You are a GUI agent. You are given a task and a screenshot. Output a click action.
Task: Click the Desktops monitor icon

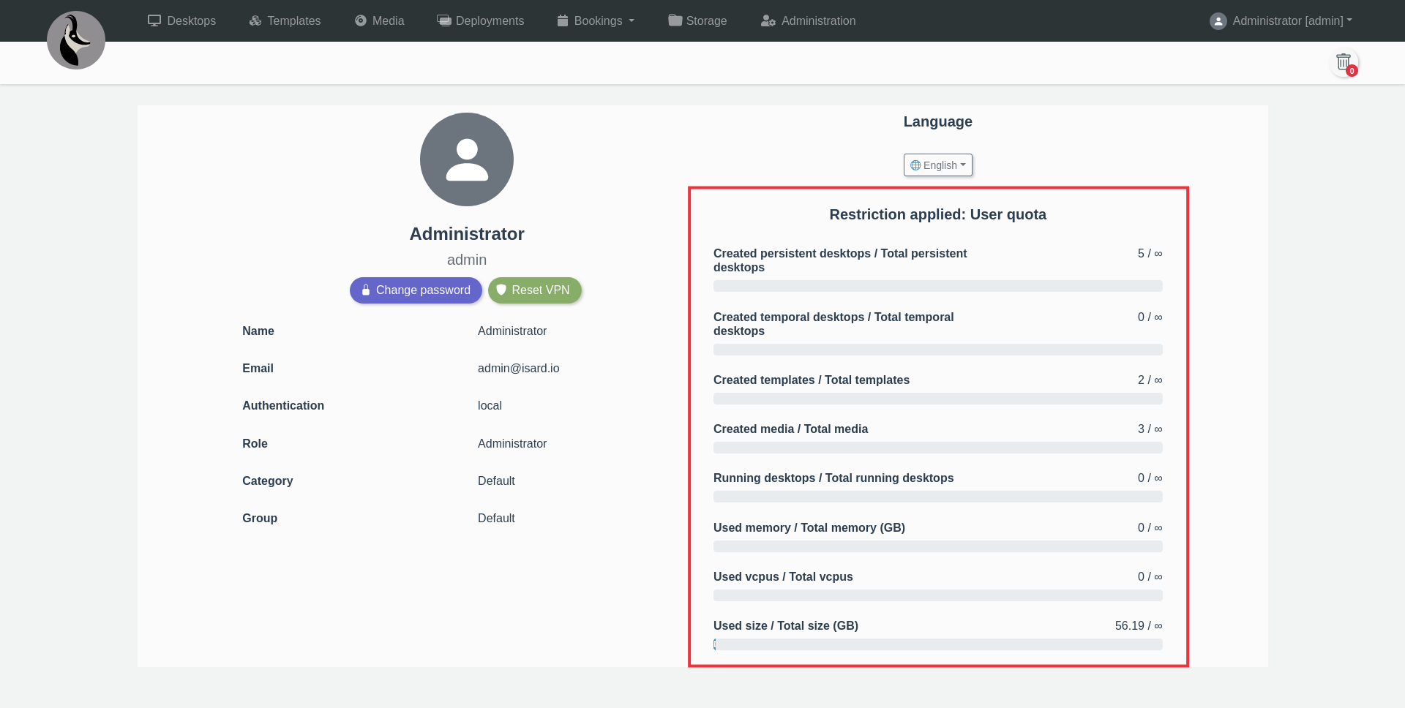point(154,20)
